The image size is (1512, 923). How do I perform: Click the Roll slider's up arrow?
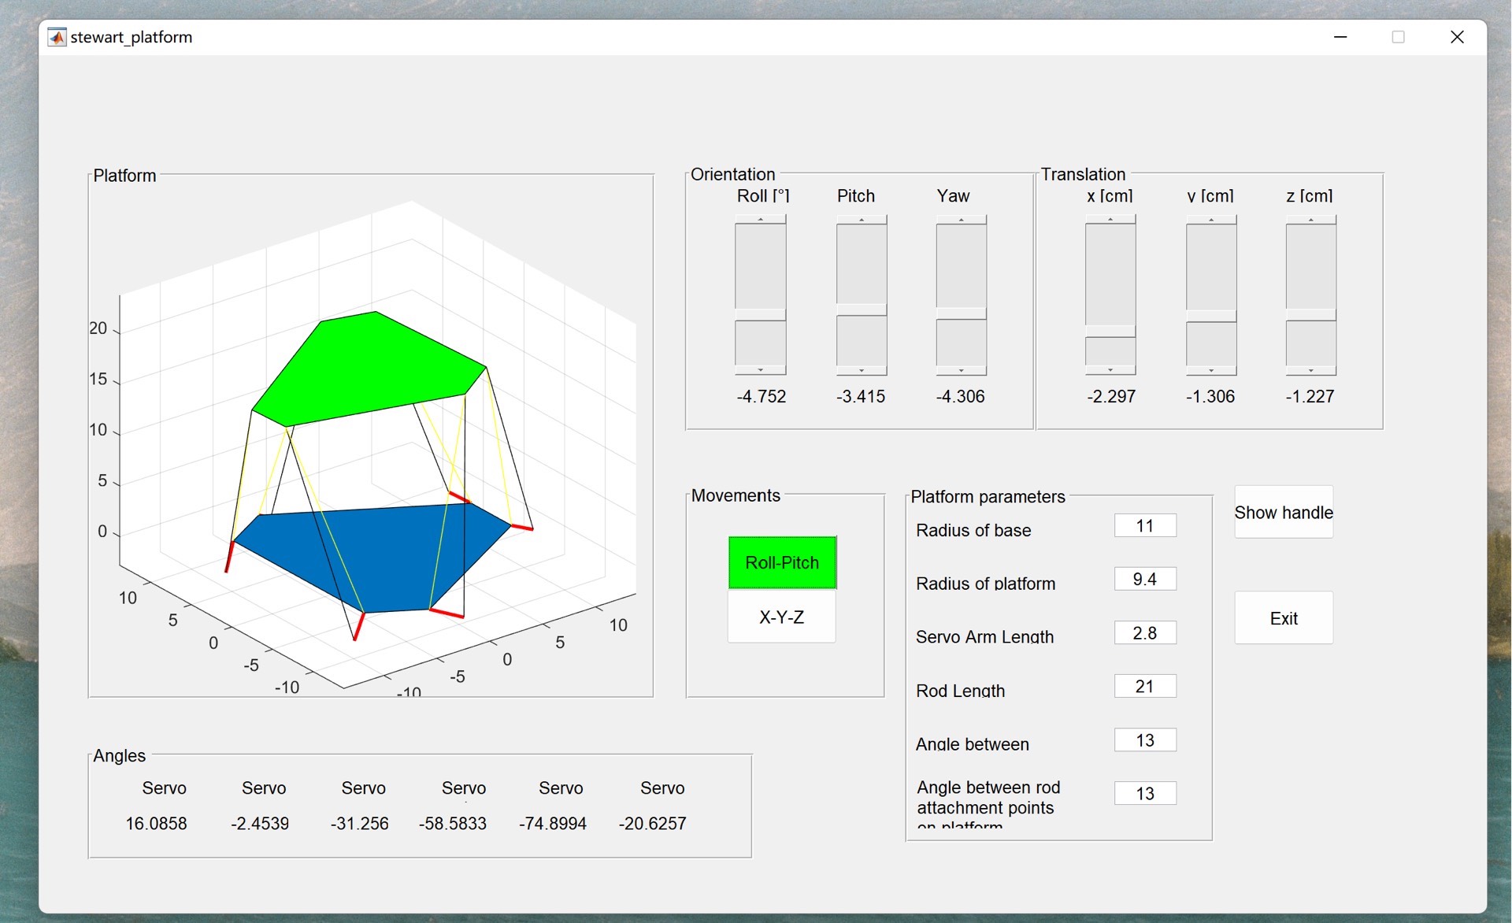[761, 220]
